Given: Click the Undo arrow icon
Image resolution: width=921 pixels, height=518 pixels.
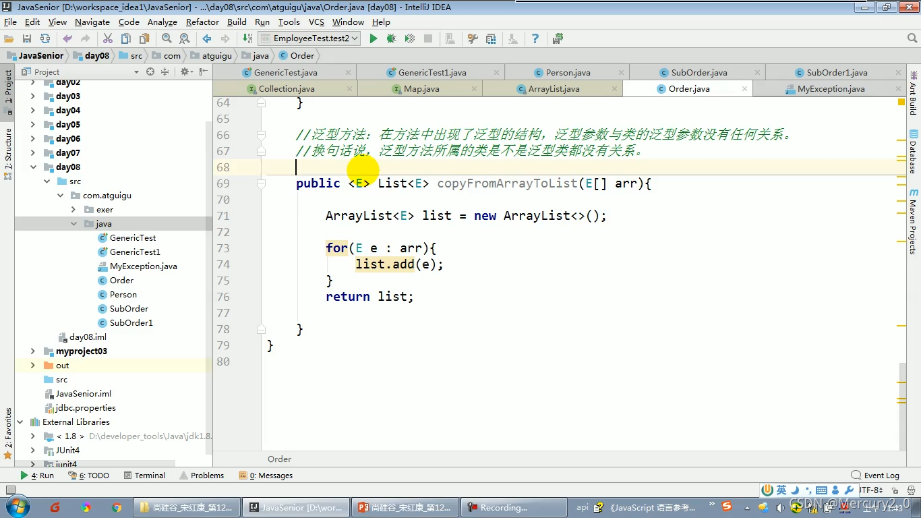Looking at the screenshot, I should point(67,38).
